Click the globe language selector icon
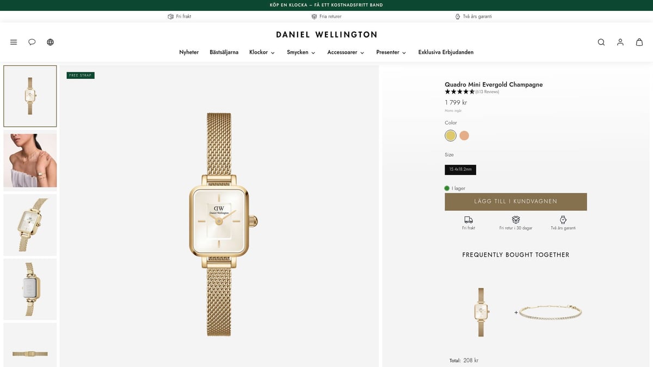 pyautogui.click(x=51, y=42)
